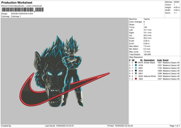Click the 'Wilcom EmbroideryStudio – Level 3 Advanced' text

(x=21, y=6)
